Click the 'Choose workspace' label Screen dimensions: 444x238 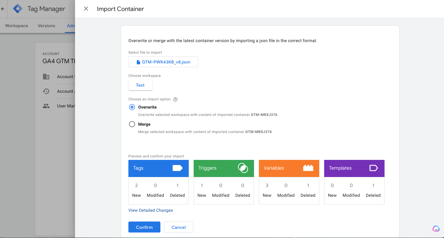point(145,76)
